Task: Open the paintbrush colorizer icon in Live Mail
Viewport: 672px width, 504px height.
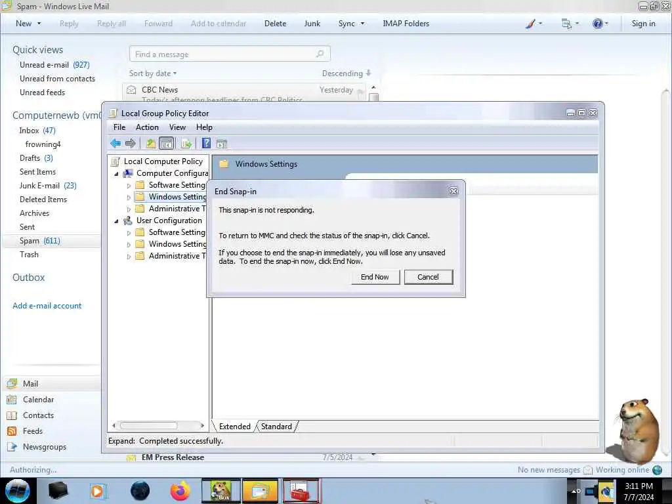Action: pos(530,24)
